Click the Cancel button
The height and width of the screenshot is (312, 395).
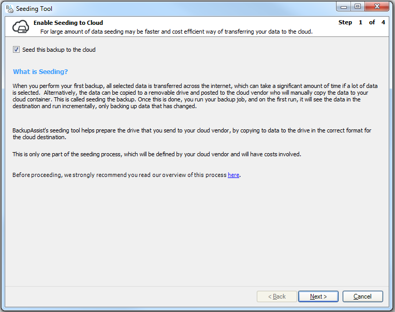click(362, 296)
